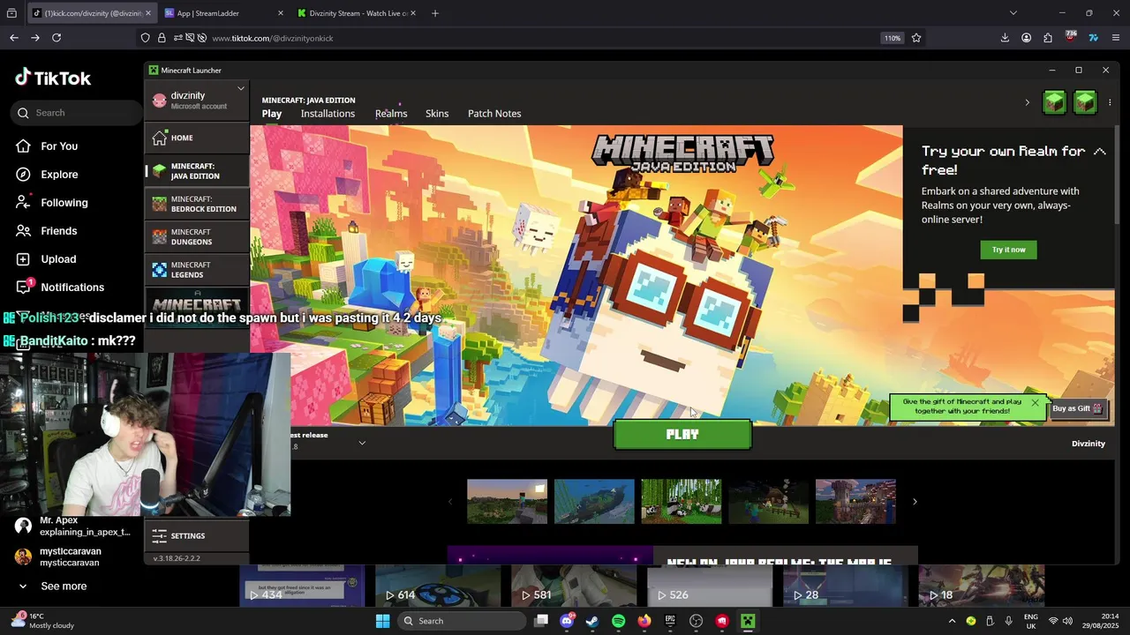Open TikTok video with 614 views

438,586
